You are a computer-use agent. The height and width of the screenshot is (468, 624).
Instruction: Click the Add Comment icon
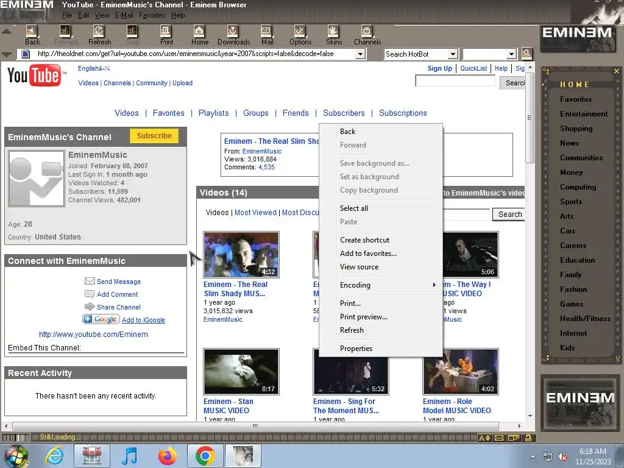point(90,294)
